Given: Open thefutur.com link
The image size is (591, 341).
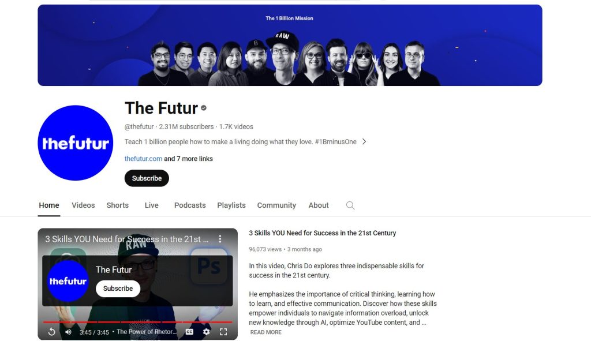Looking at the screenshot, I should pos(143,159).
